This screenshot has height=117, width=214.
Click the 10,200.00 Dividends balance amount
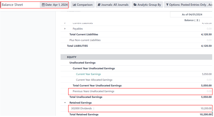[x=206, y=109]
